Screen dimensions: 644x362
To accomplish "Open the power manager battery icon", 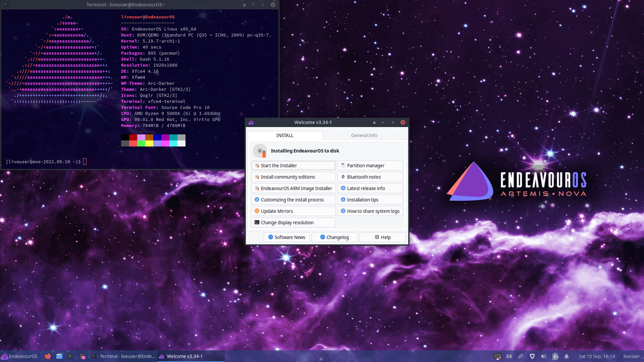I will [555, 356].
